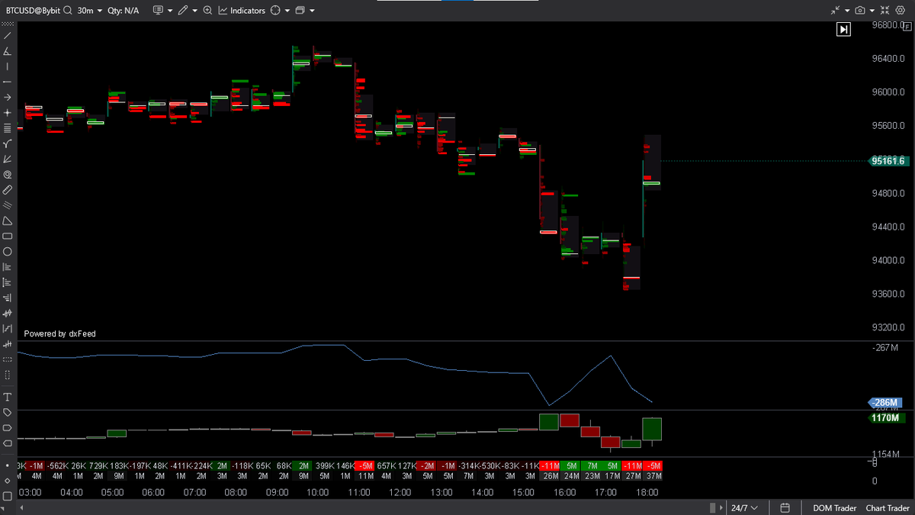Click the jump-to-latest-bar arrow button
This screenshot has height=515, width=915.
pyautogui.click(x=843, y=29)
